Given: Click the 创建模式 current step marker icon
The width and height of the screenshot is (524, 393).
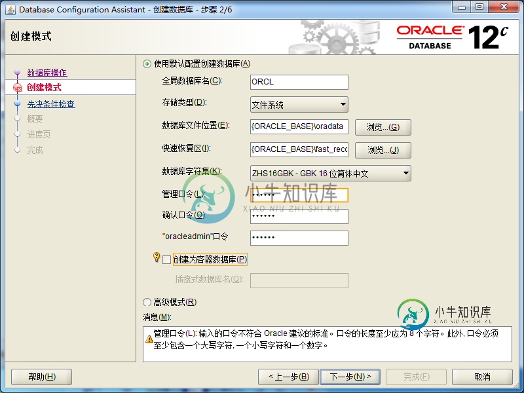Looking at the screenshot, I should tap(18, 88).
